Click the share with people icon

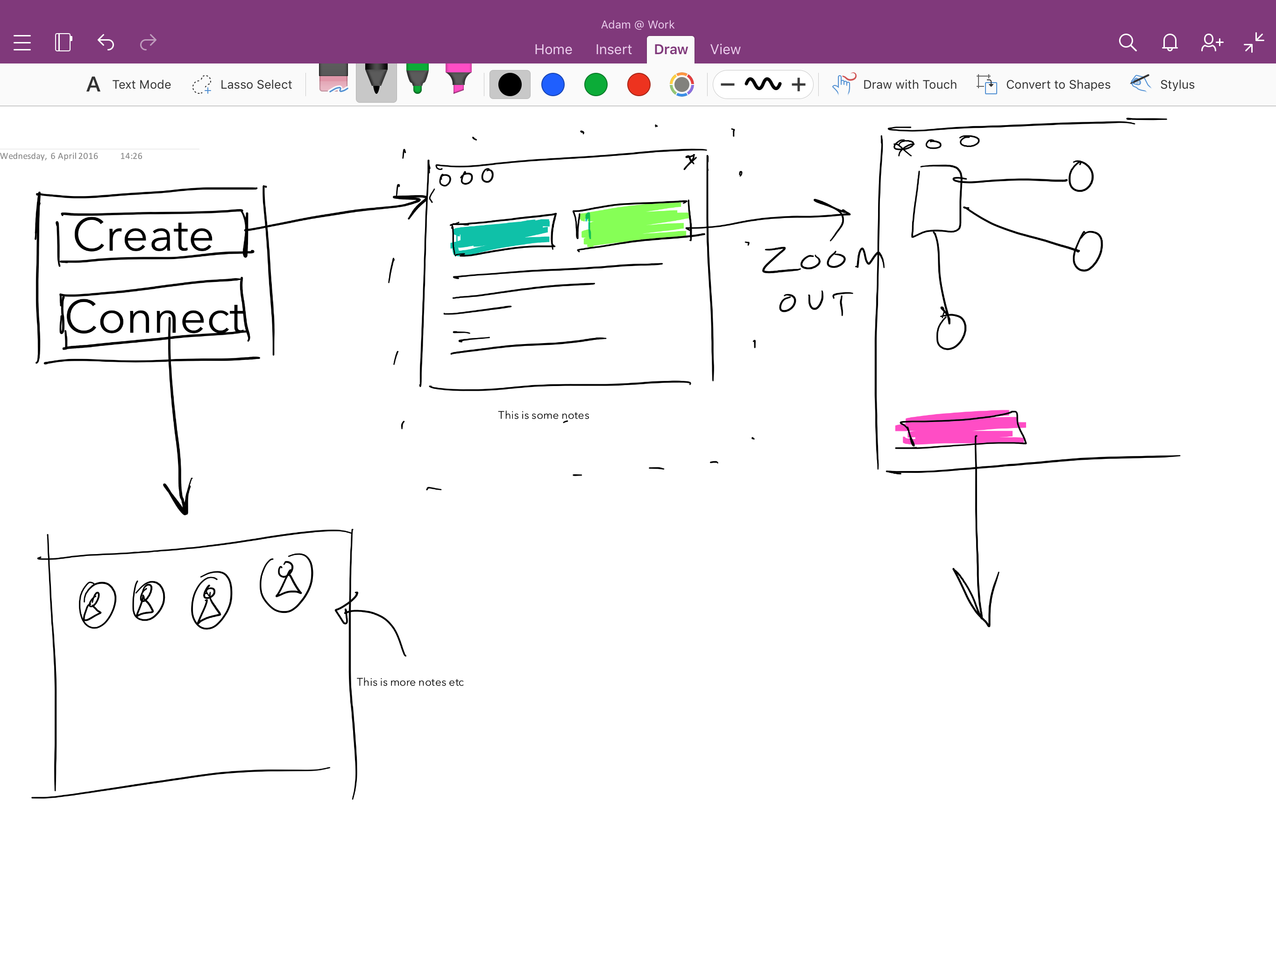tap(1212, 42)
